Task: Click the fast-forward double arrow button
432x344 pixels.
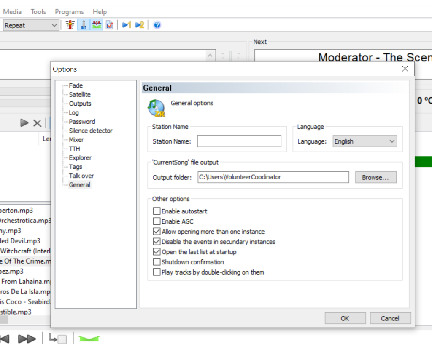Action: (x=27, y=339)
